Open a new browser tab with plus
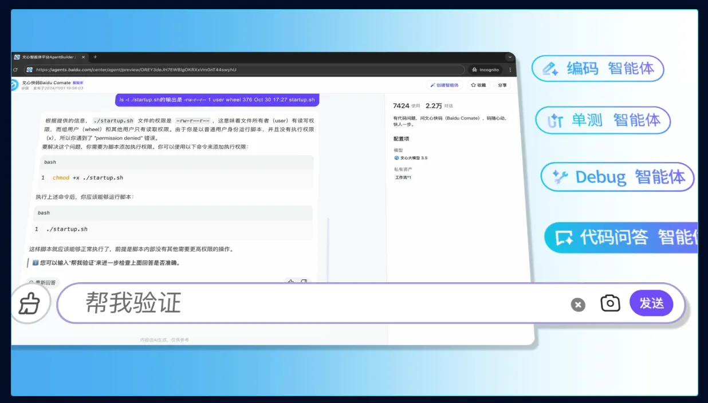708x403 pixels. [95, 57]
